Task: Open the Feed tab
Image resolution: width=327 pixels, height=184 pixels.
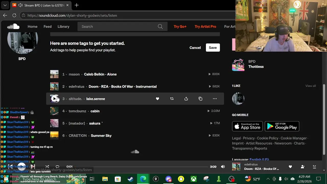Action: (48, 27)
